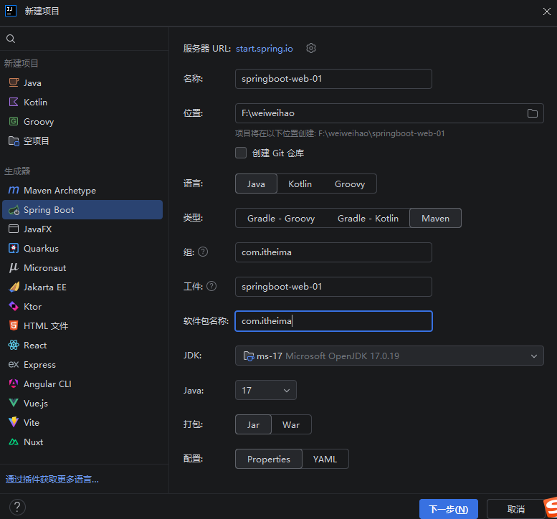This screenshot has width=557, height=519.
Task: Select Micronaut in generator list
Action: pyautogui.click(x=82, y=268)
